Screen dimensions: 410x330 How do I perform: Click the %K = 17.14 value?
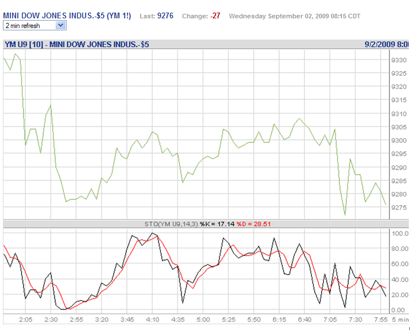(x=217, y=224)
